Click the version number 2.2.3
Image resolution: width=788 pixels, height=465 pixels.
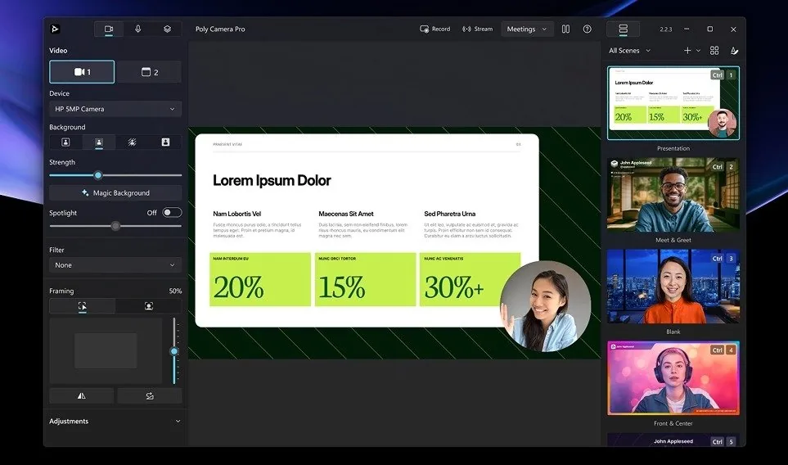pos(666,29)
